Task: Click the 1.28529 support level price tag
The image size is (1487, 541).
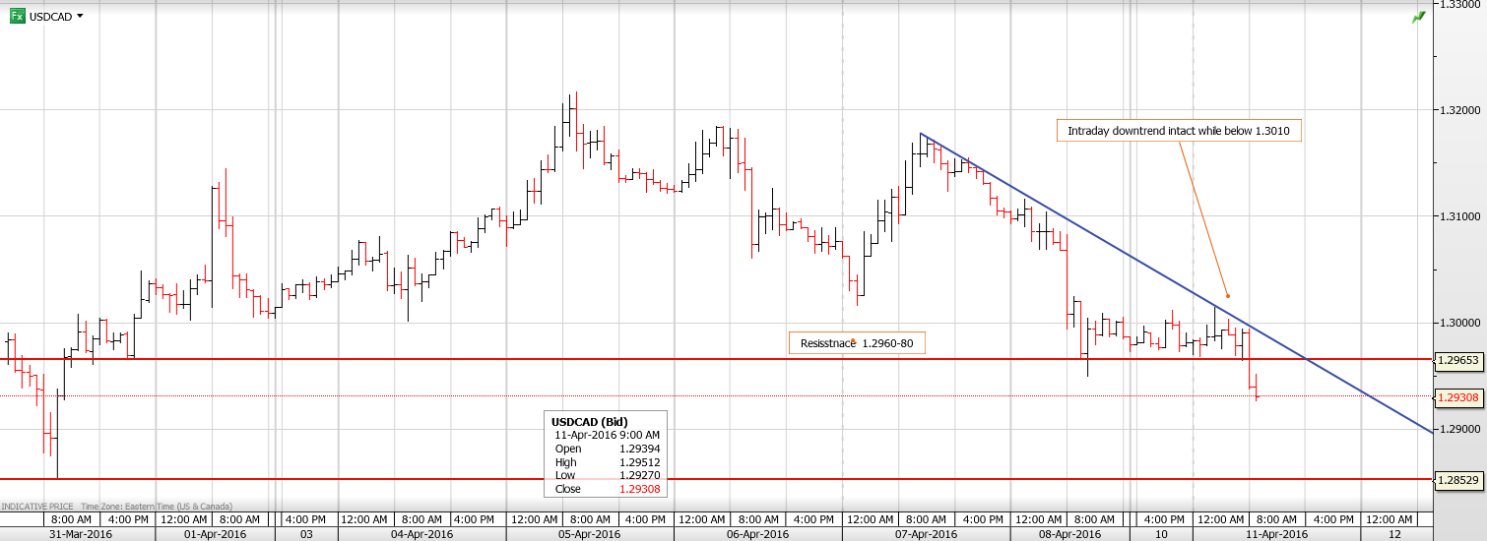Action: [x=1456, y=480]
